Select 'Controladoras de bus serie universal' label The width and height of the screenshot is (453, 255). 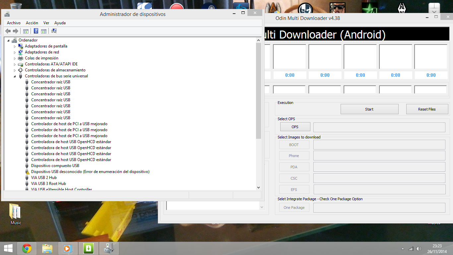point(56,76)
